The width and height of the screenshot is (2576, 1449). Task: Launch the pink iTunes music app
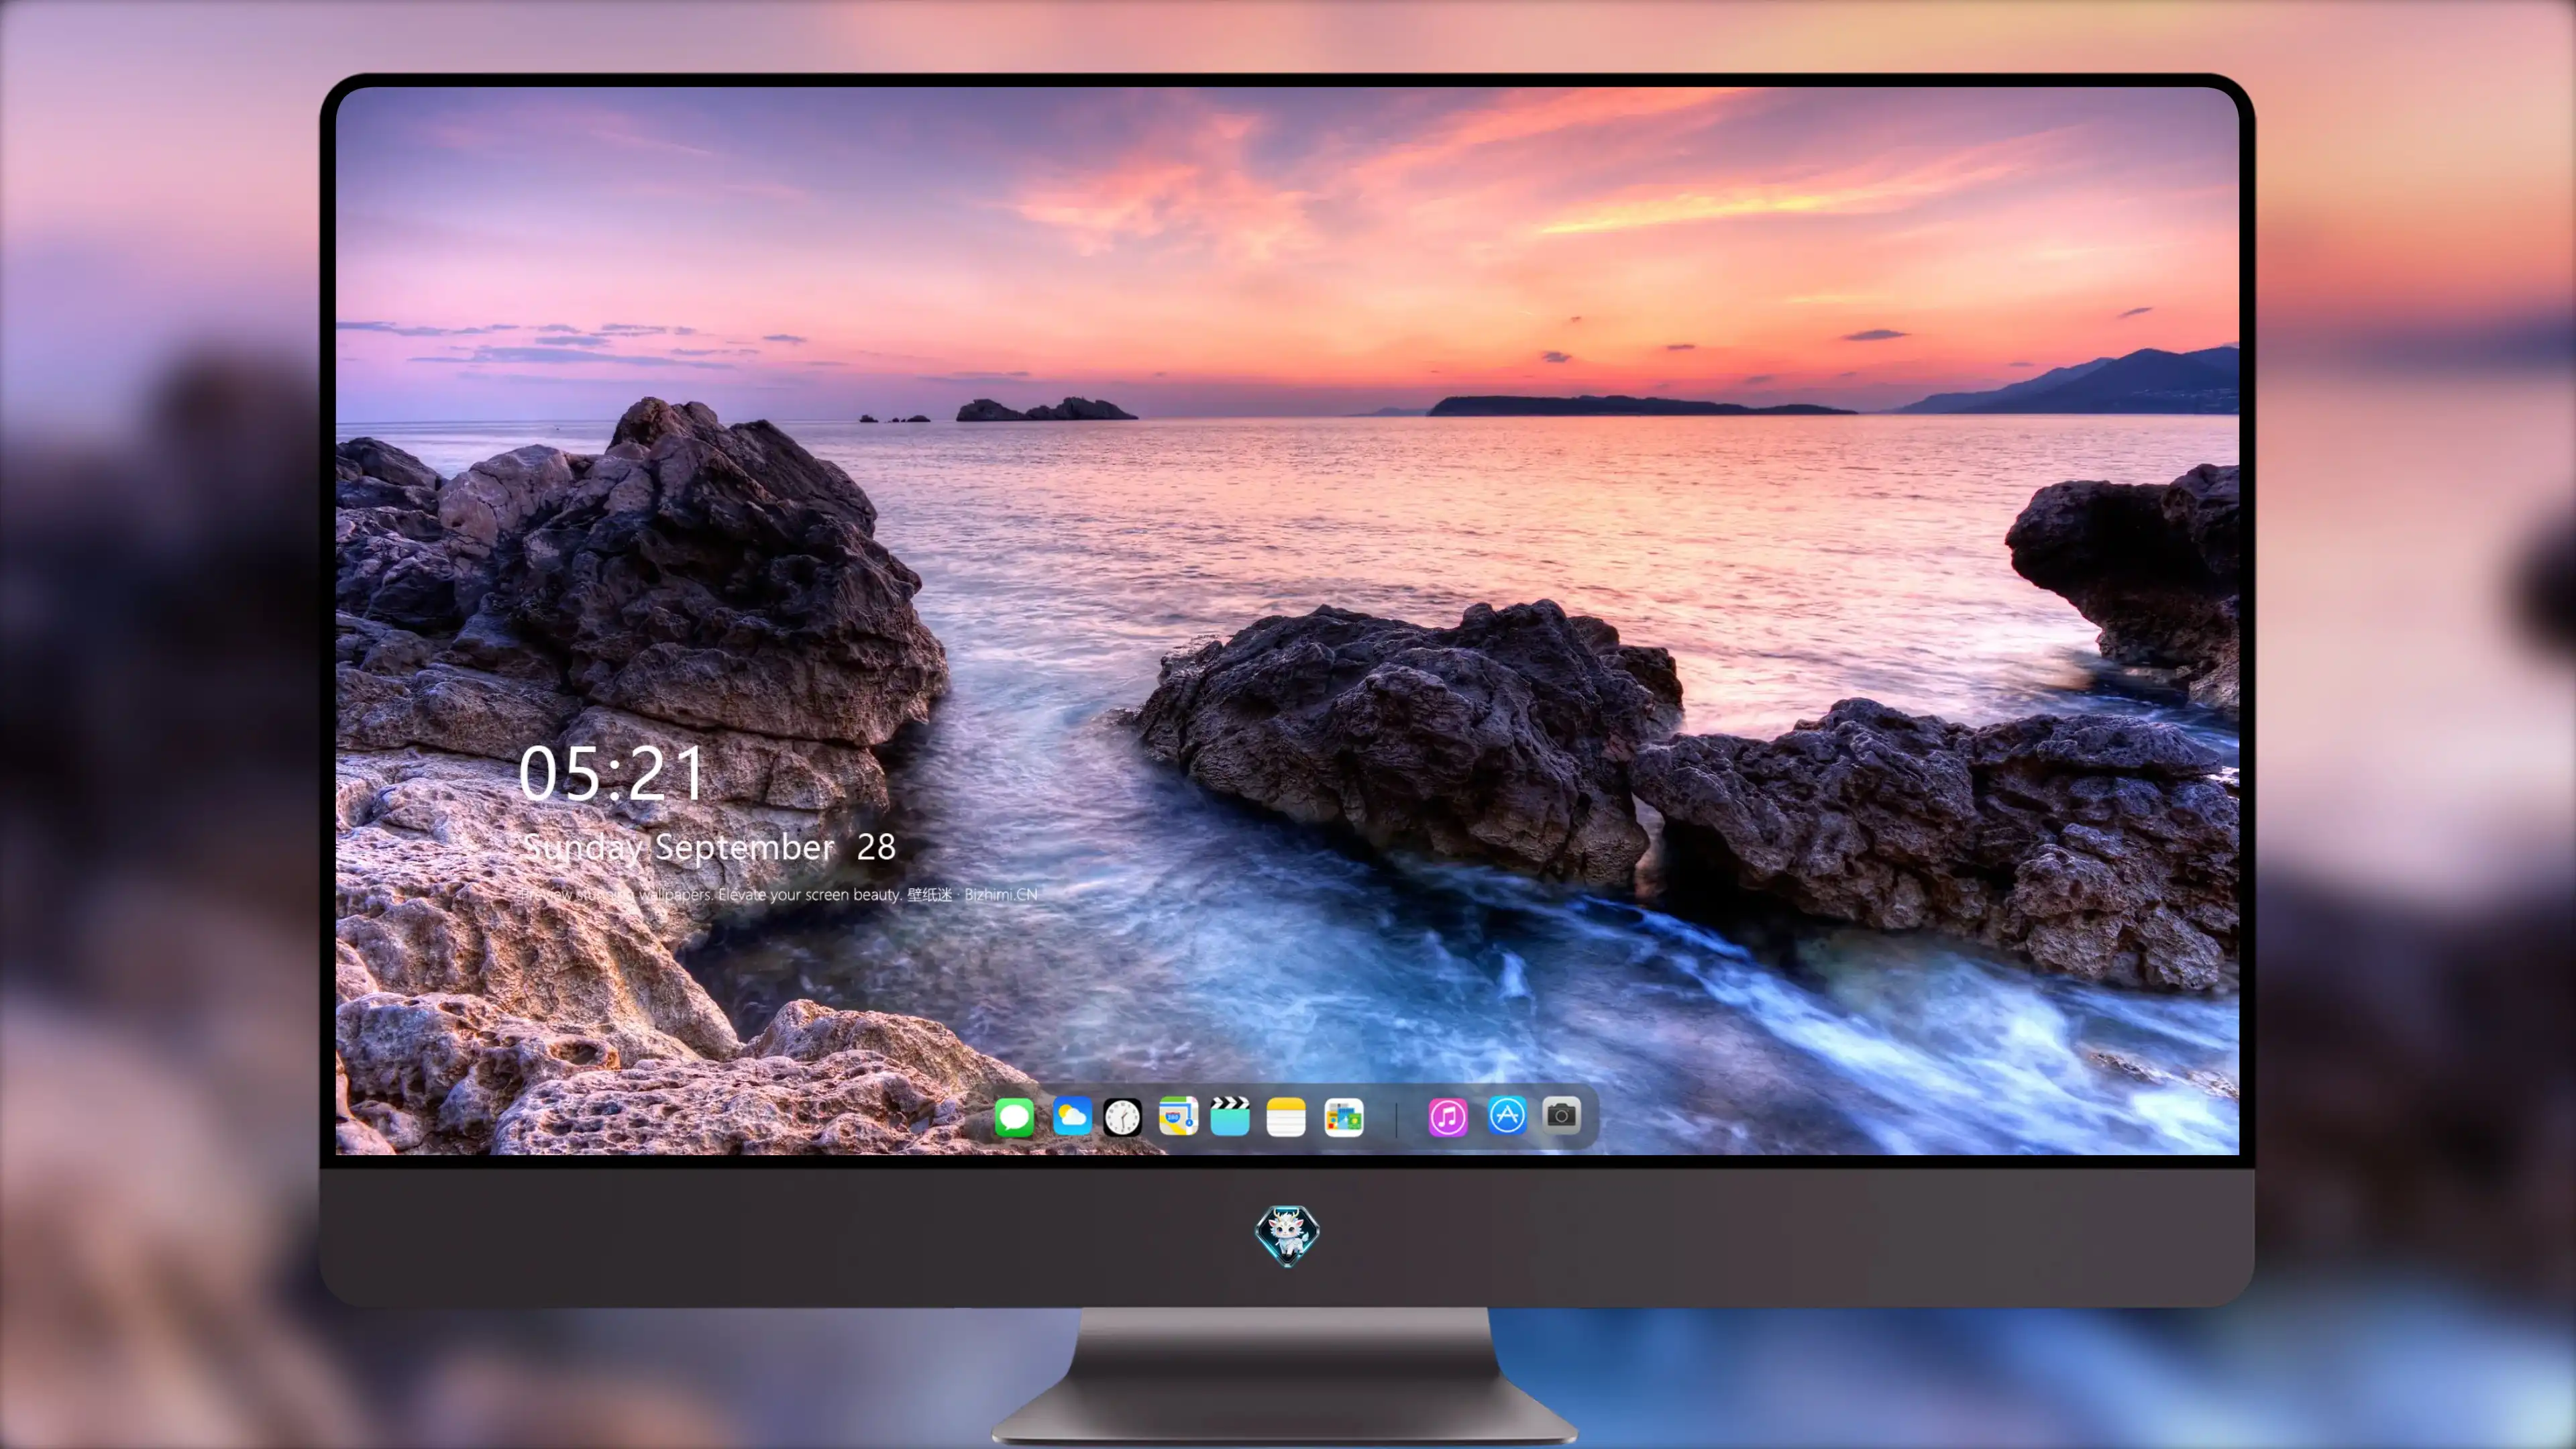[1447, 1117]
